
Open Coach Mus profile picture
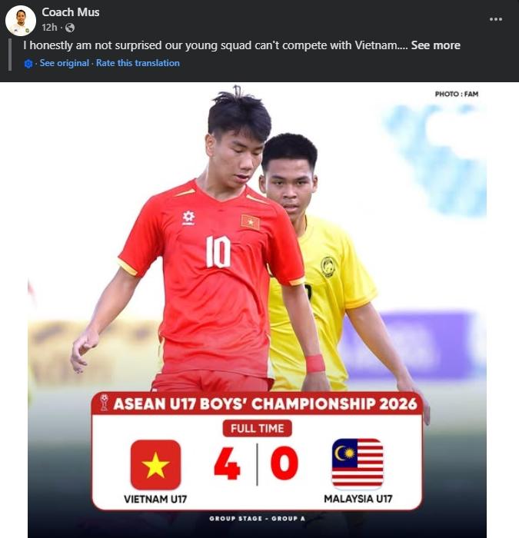[x=21, y=21]
